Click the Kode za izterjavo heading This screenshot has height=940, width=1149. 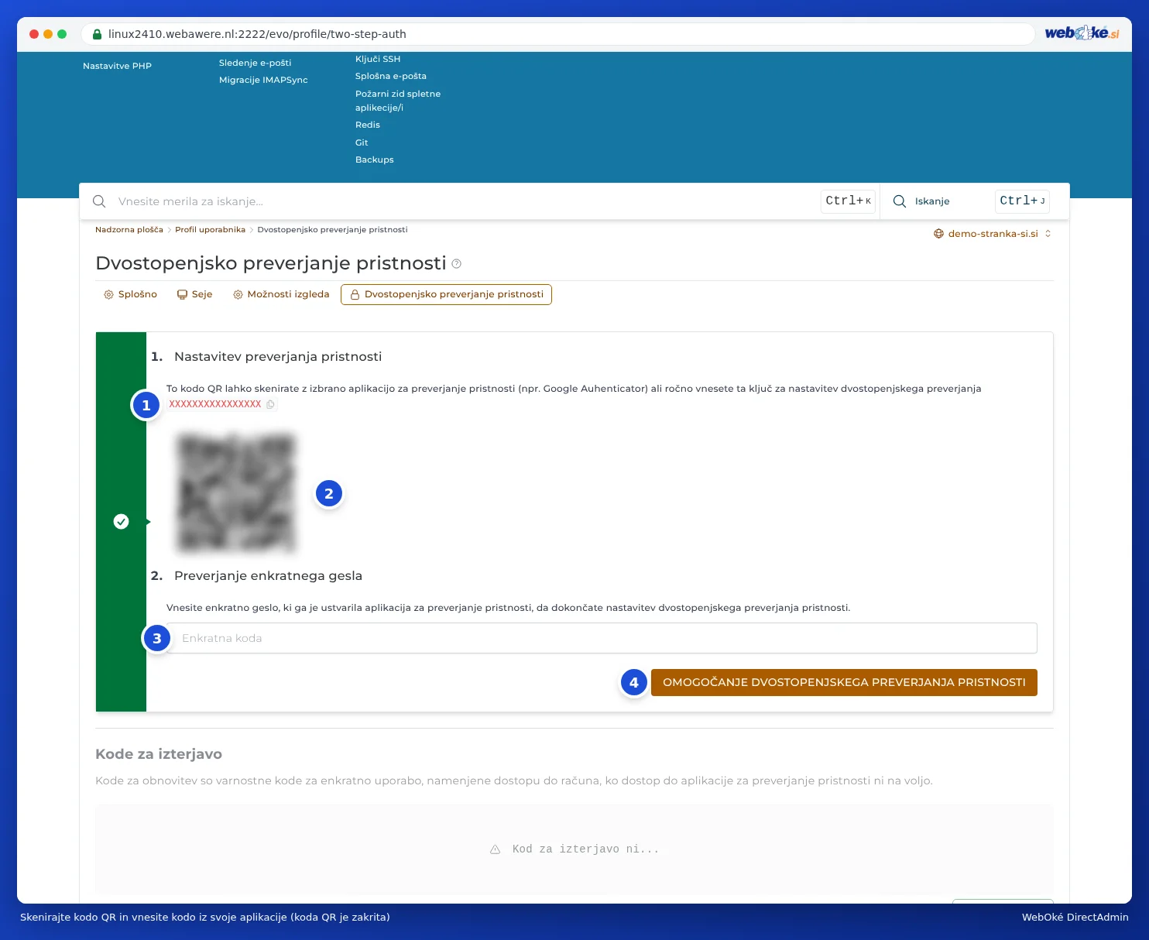pos(159,754)
